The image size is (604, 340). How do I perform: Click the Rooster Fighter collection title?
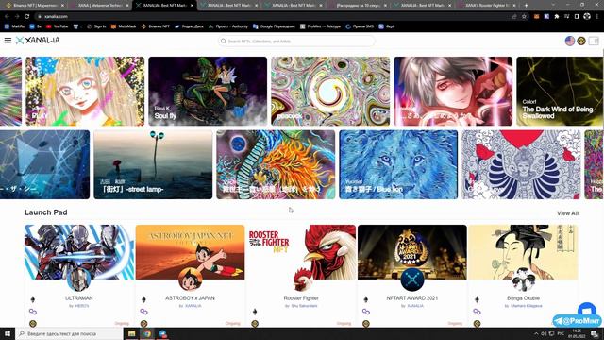(301, 298)
